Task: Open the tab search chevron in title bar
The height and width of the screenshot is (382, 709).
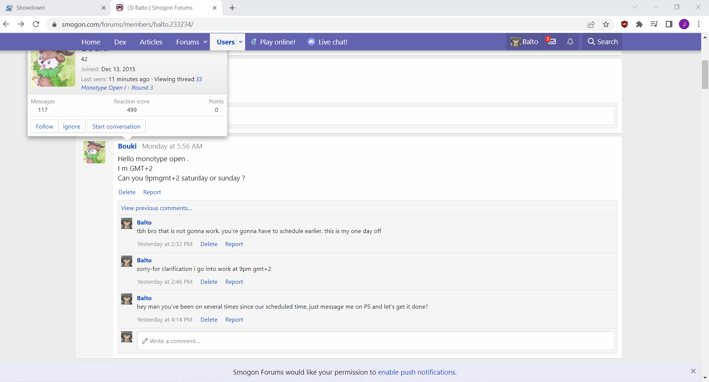Action: pyautogui.click(x=634, y=7)
